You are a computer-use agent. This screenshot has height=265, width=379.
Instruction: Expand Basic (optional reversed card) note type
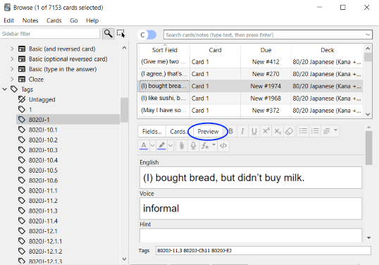tap(12, 59)
